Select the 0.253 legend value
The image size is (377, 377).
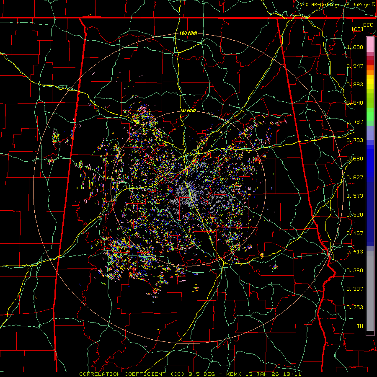point(355,307)
